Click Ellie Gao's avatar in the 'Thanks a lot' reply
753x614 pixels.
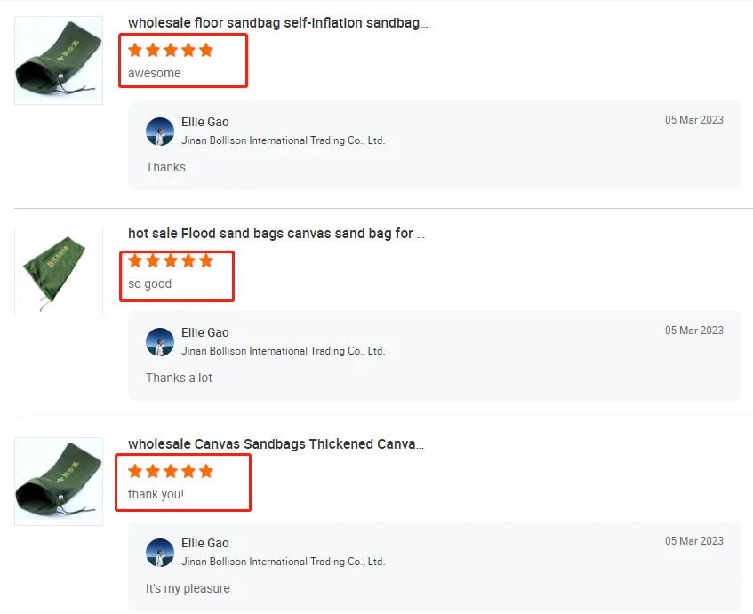pyautogui.click(x=160, y=342)
